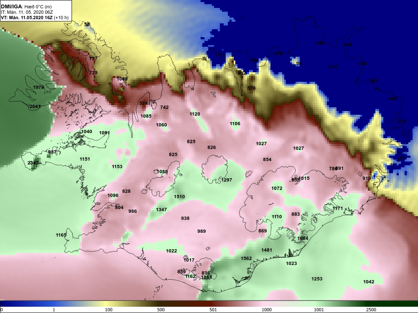Image resolution: width=418 pixels, height=313 pixels.
Task: Click the 1040 value on the map
Action: (x=87, y=131)
